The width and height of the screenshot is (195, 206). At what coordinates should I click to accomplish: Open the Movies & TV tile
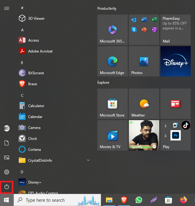coord(113,135)
